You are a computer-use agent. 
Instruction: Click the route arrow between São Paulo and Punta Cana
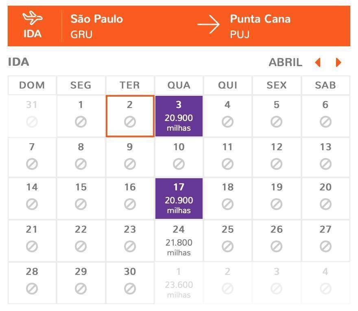[x=208, y=24]
